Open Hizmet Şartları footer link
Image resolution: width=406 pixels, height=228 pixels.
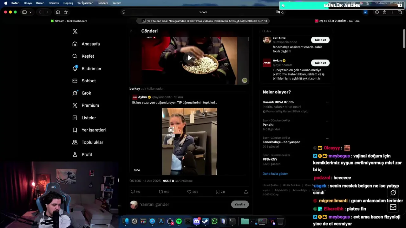(x=270, y=185)
